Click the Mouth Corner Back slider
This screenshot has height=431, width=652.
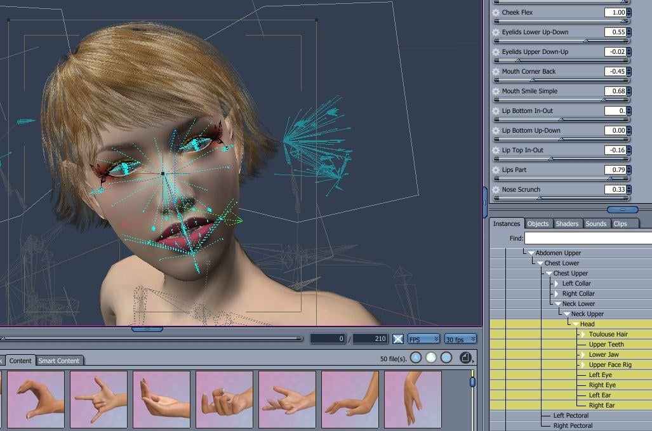tap(562, 80)
